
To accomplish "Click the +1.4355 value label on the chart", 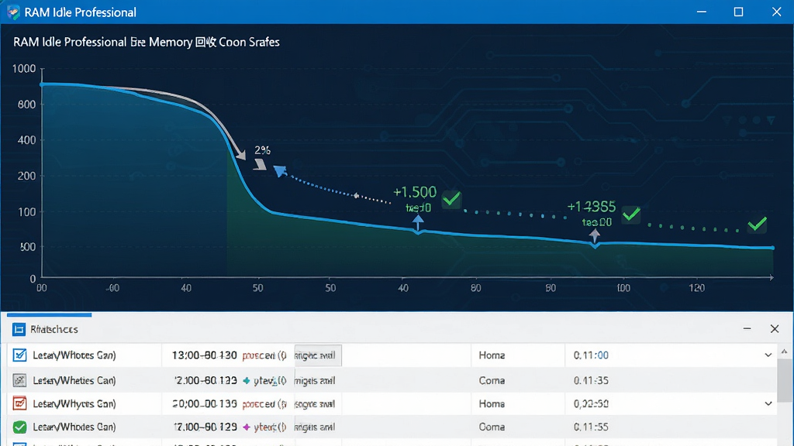I will click(x=592, y=206).
